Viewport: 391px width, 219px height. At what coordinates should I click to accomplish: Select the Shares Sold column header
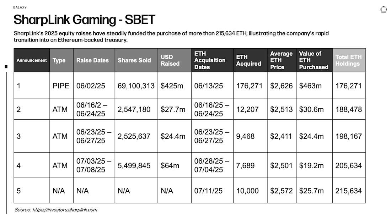(x=136, y=60)
